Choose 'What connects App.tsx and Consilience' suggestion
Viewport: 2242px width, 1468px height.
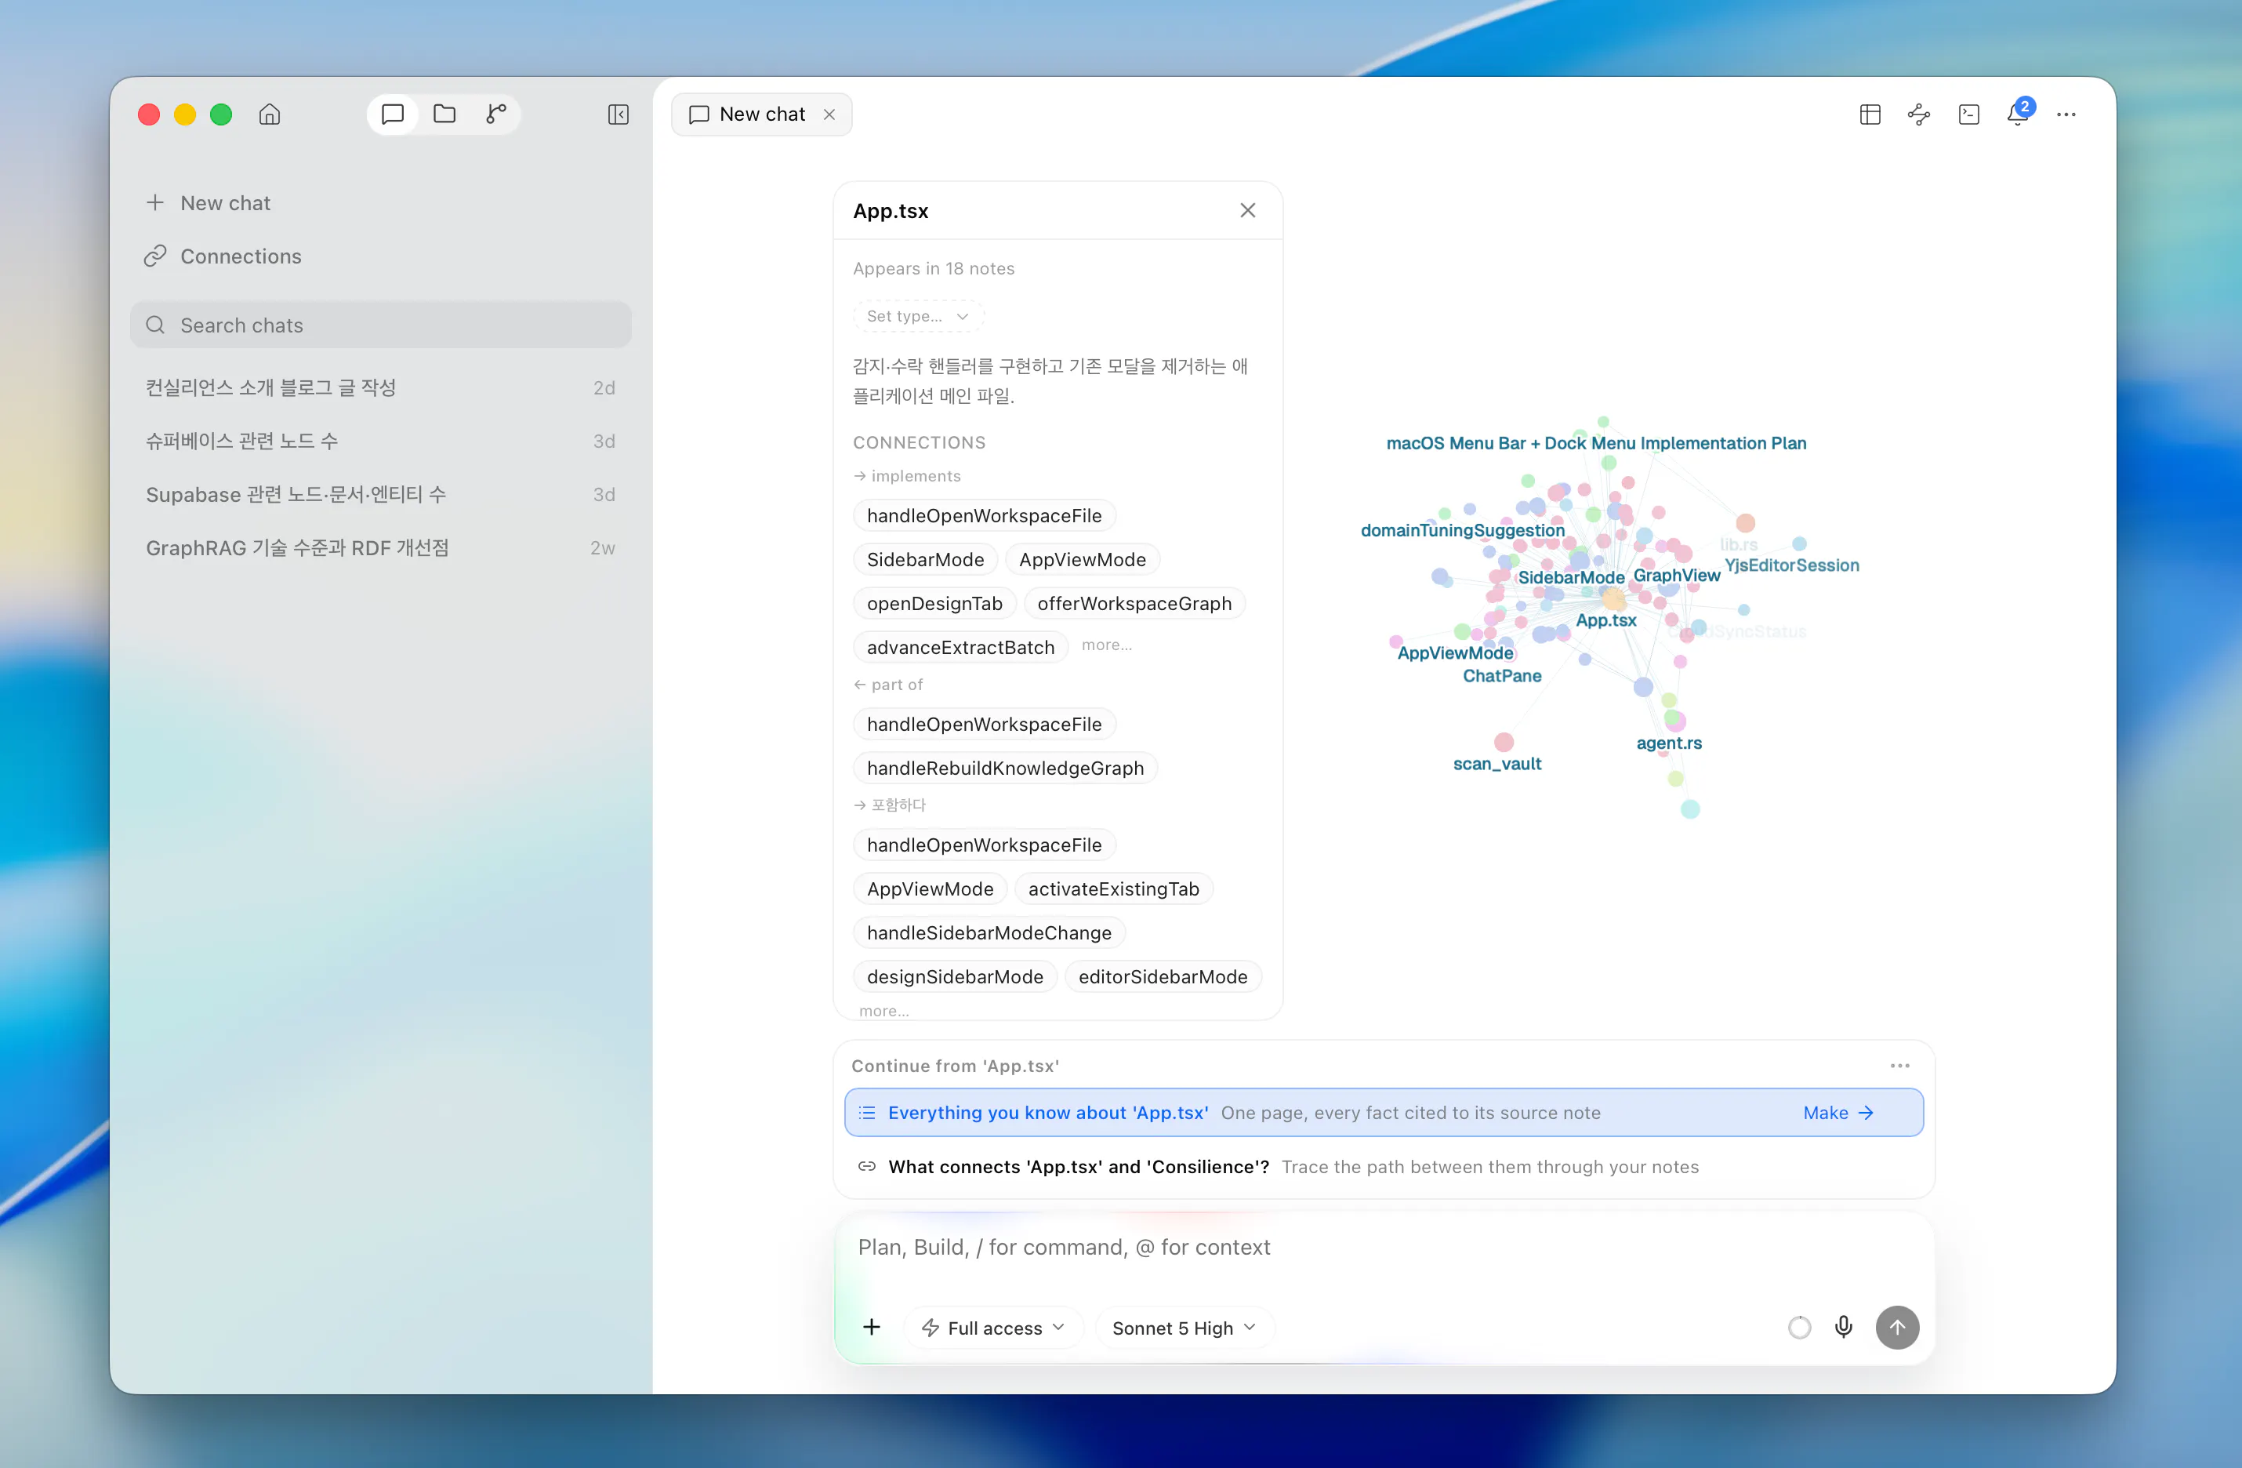[1384, 1168]
